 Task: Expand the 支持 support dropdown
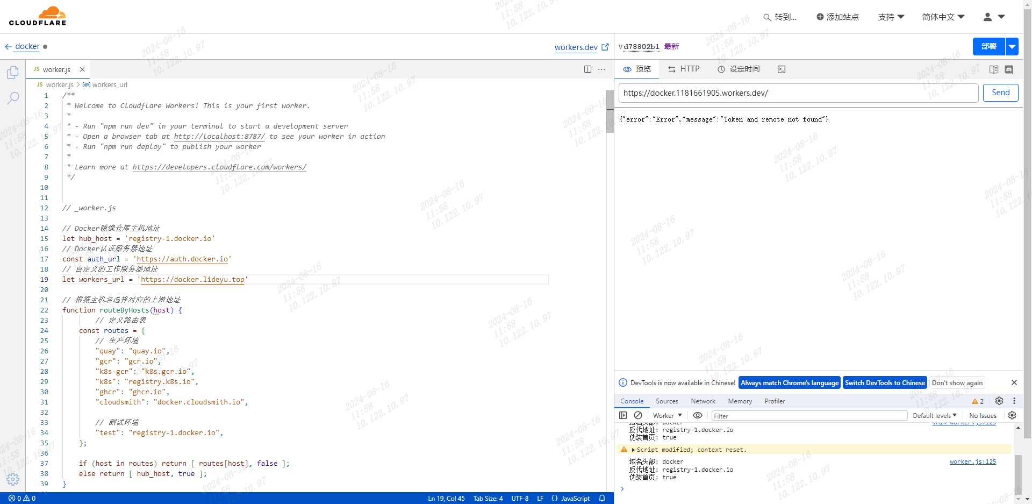(x=891, y=17)
